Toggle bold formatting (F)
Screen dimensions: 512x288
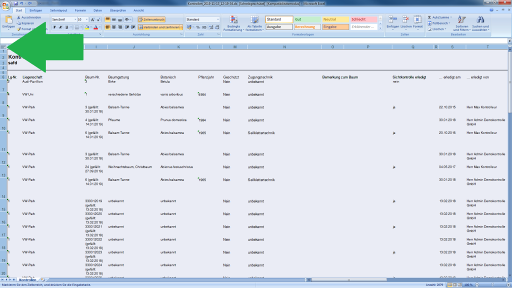(x=54, y=27)
